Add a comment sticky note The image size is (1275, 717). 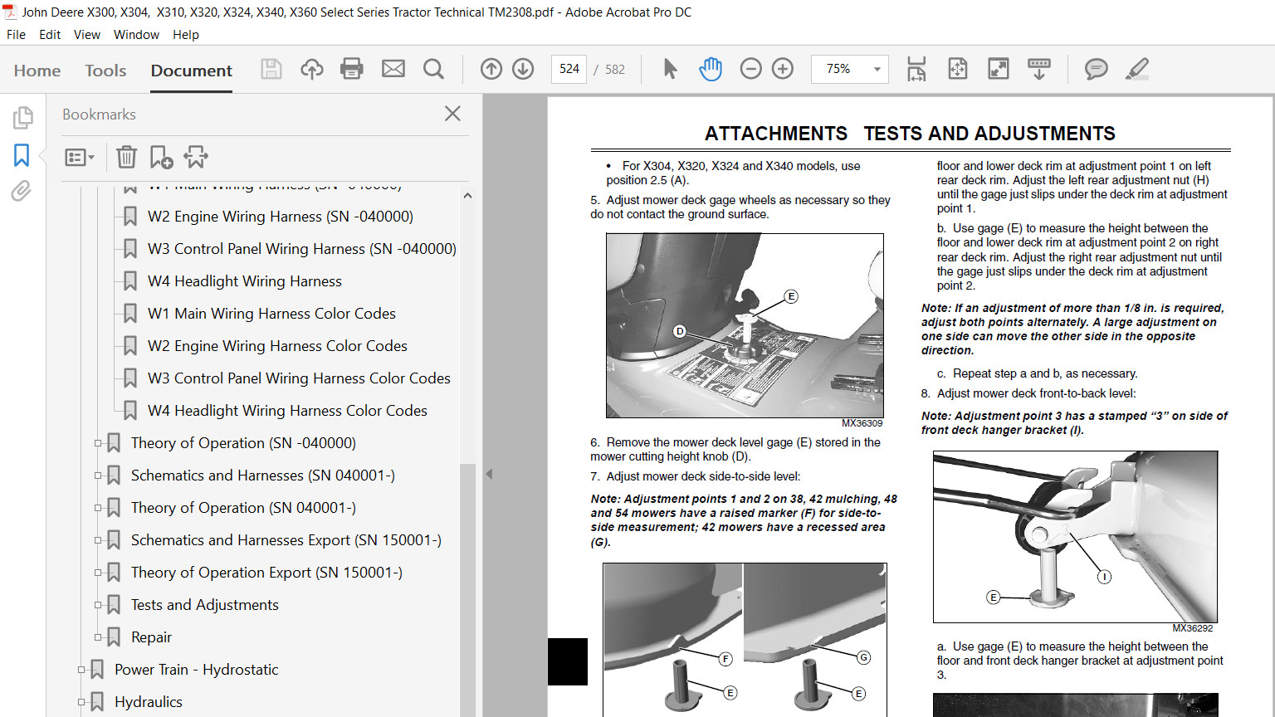click(x=1097, y=69)
